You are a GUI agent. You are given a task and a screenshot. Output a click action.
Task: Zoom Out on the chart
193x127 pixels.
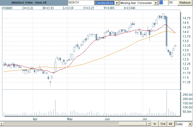(x=163, y=124)
